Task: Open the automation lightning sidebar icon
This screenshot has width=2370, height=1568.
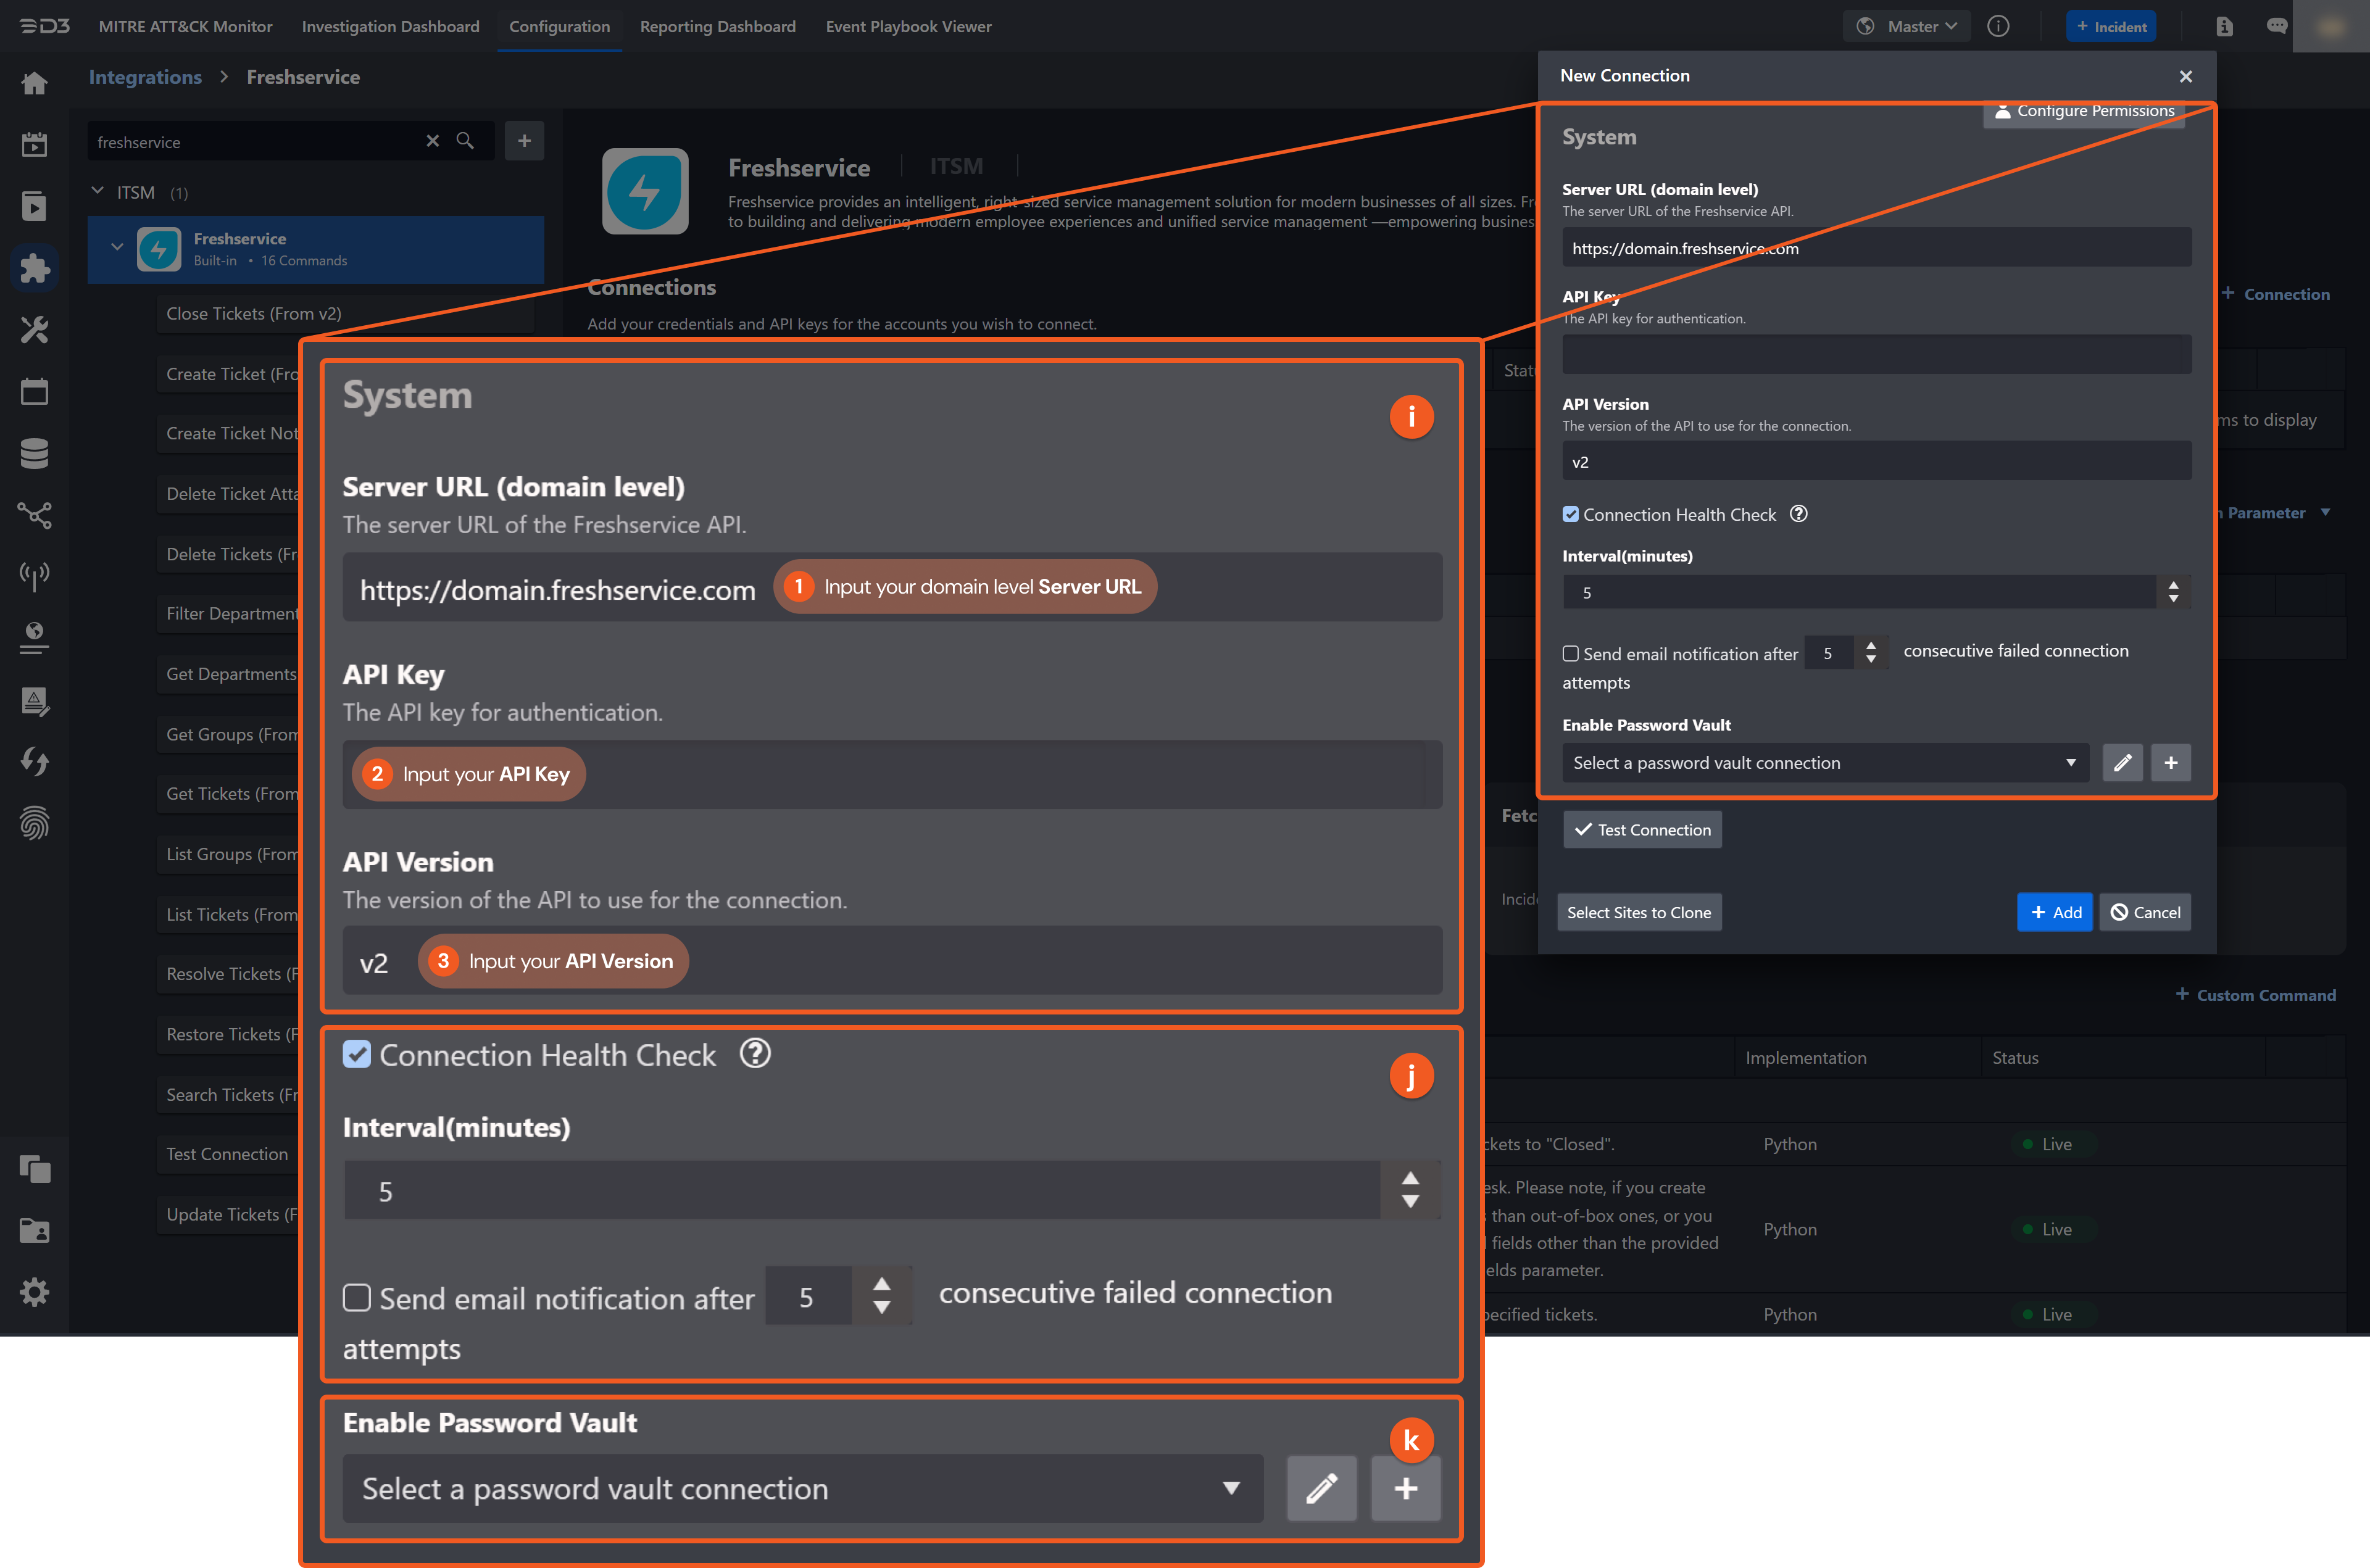Action: (x=35, y=761)
